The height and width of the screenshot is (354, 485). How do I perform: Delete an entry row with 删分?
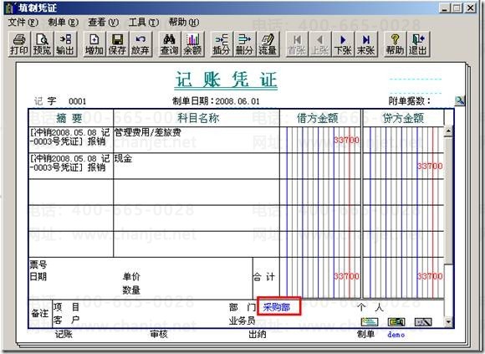pos(244,44)
